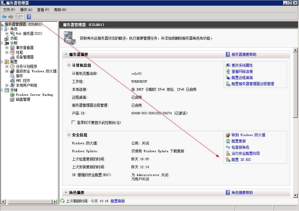
Task: Click the 服务器摘要帮助 question mark icon
Action: click(228, 54)
